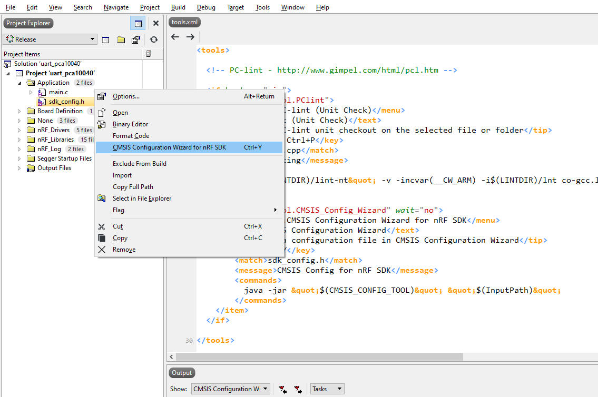Click the second red error navigation icon
This screenshot has width=598, height=397.
coord(298,389)
